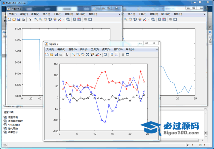Maximize the Figure 3 window

[x=146, y=43]
